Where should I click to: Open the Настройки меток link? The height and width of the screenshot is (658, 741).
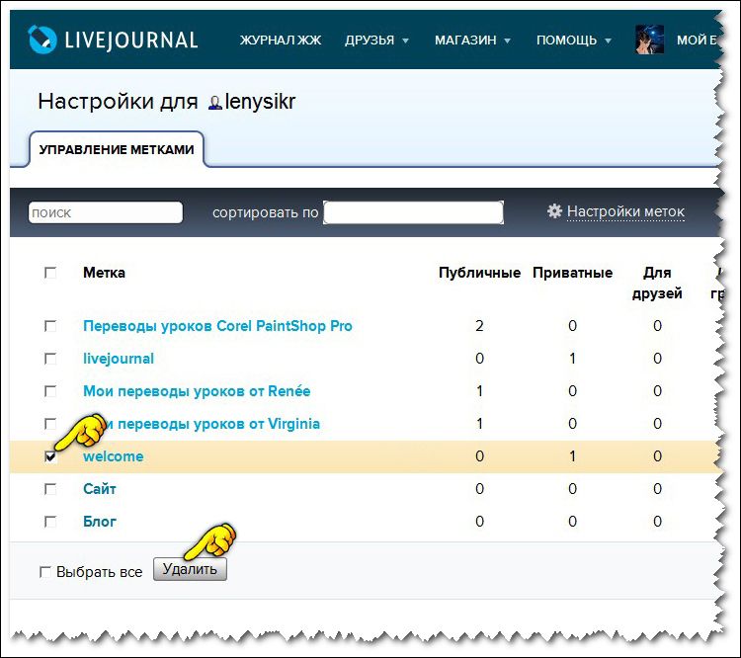point(625,211)
